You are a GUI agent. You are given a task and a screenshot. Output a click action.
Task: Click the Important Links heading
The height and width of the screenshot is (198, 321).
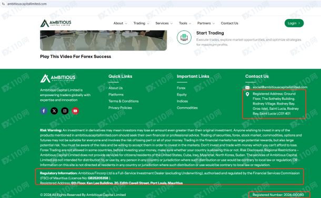(193, 76)
